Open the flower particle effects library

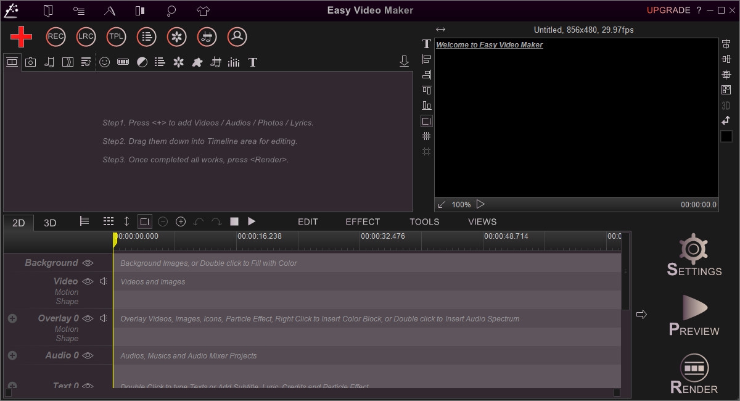tap(179, 62)
